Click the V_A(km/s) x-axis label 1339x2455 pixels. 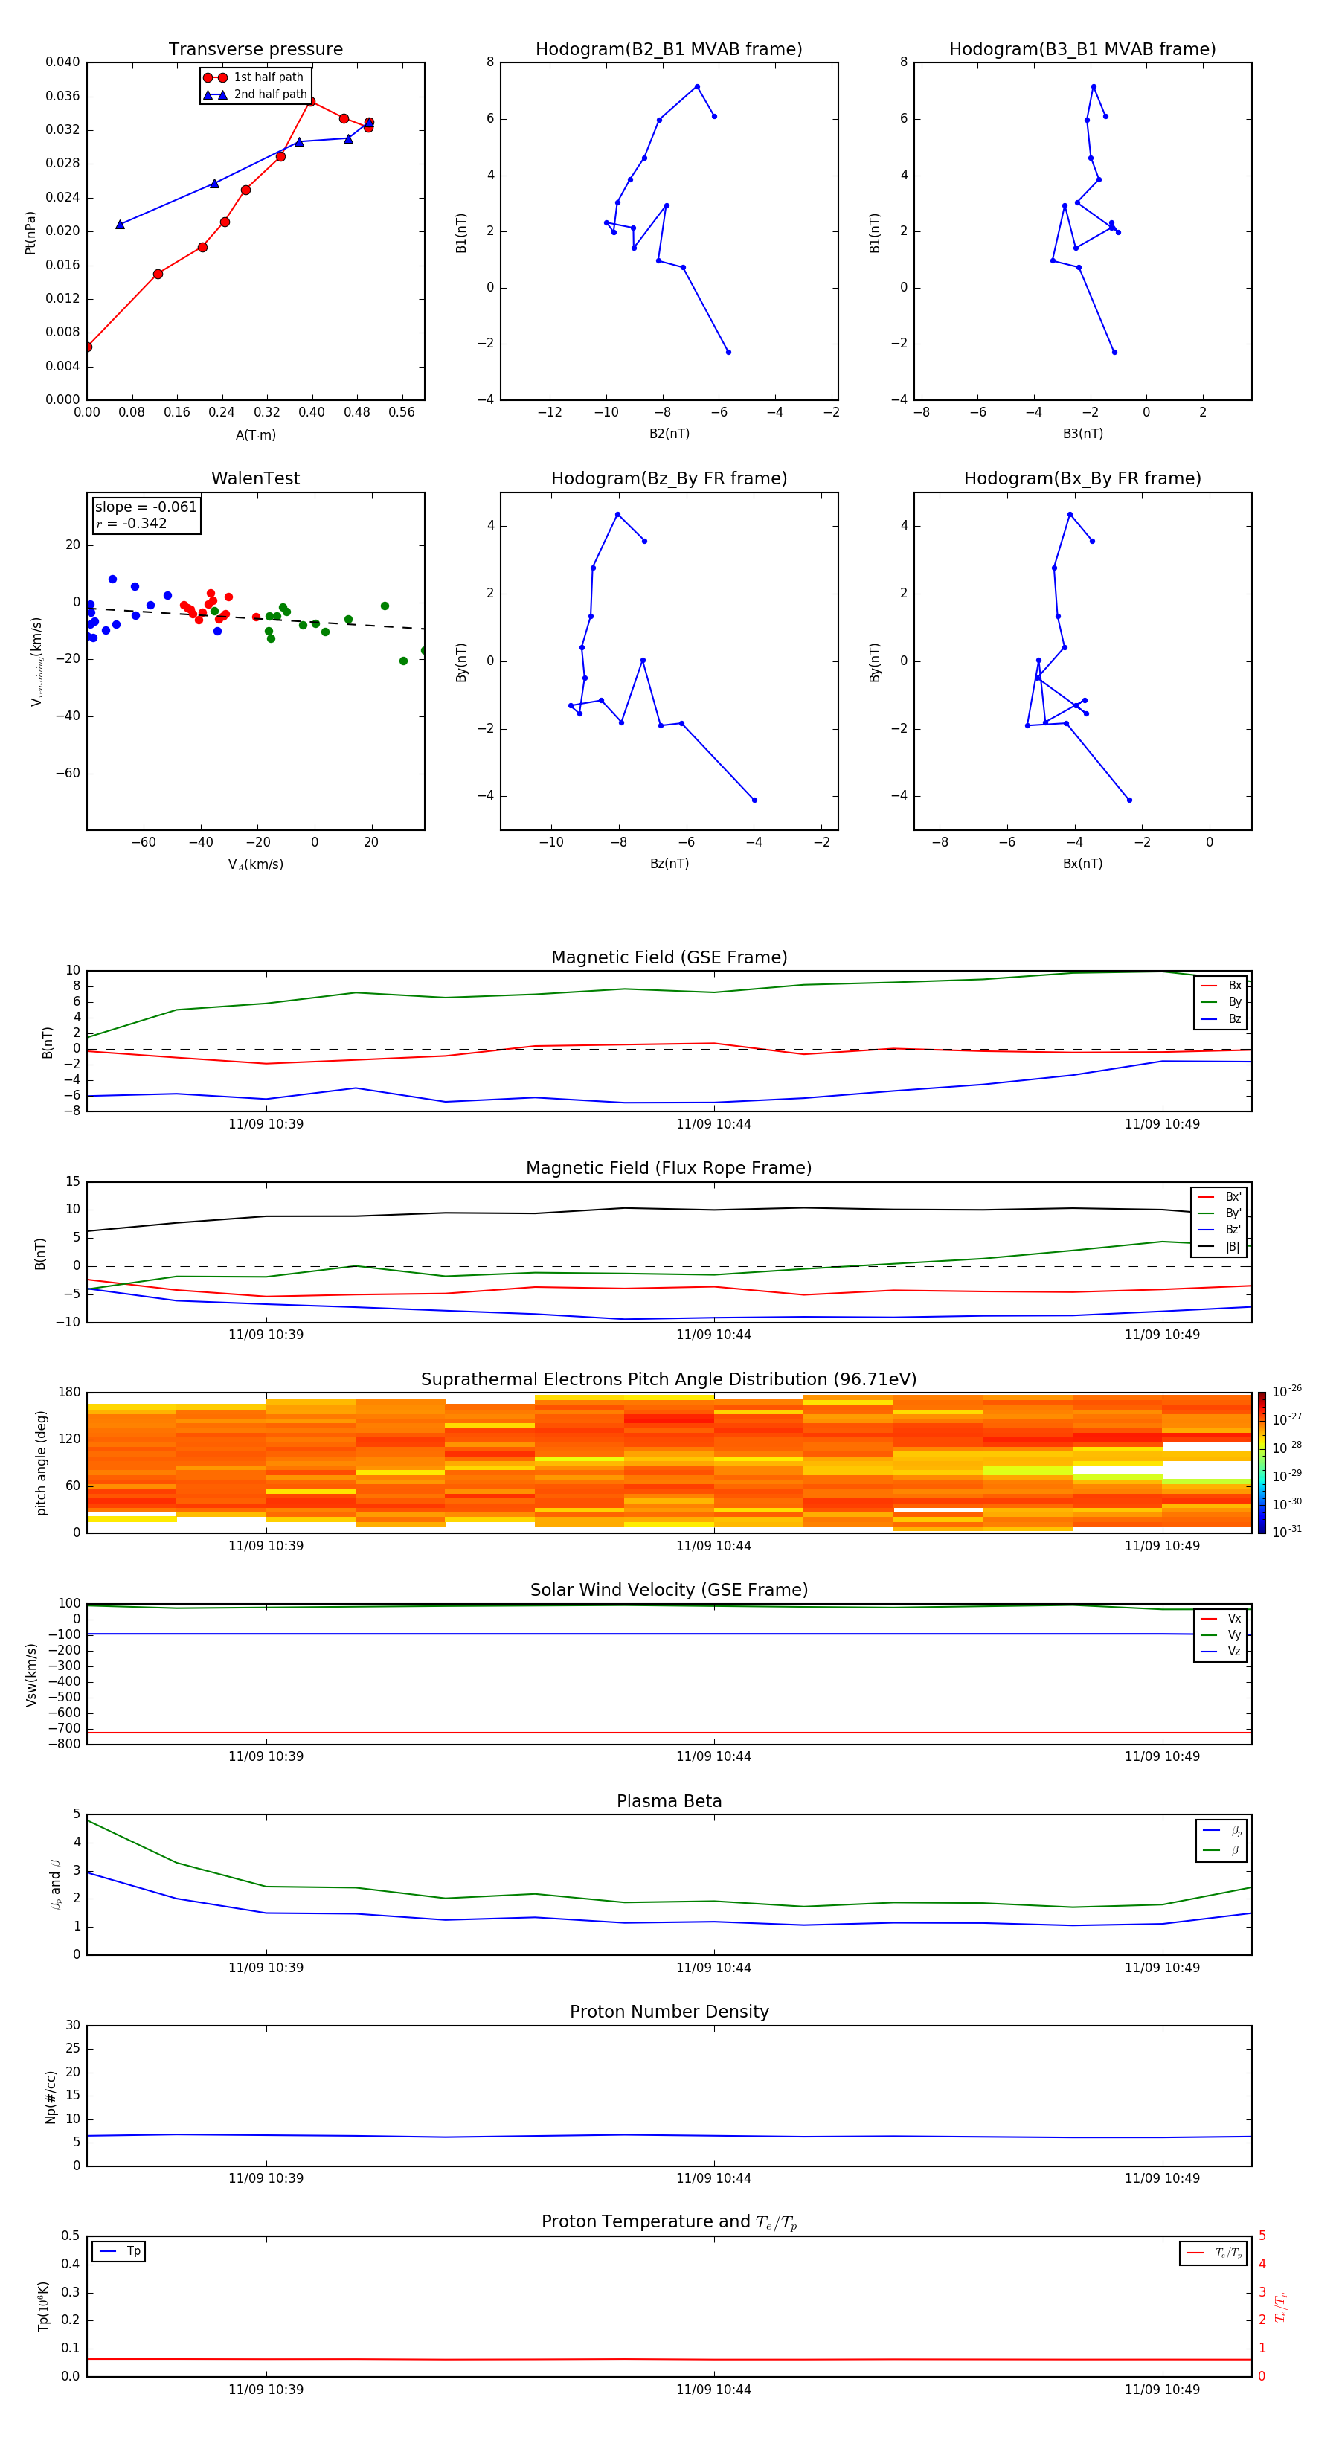tap(255, 864)
